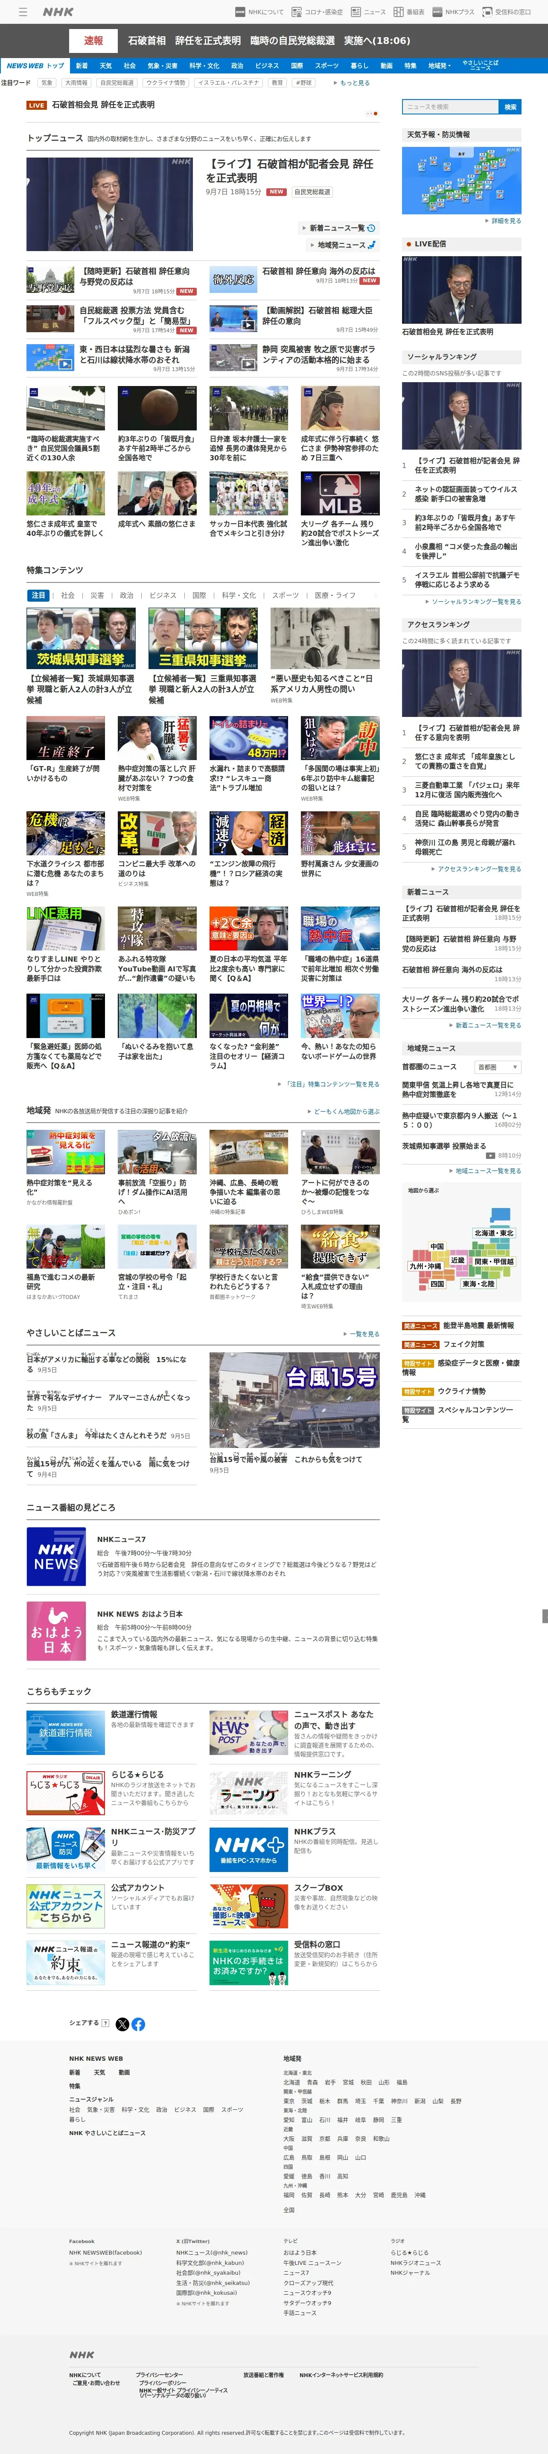548x2454 pixels.
Task: Select 近畿 on the region map
Action: click(458, 1261)
